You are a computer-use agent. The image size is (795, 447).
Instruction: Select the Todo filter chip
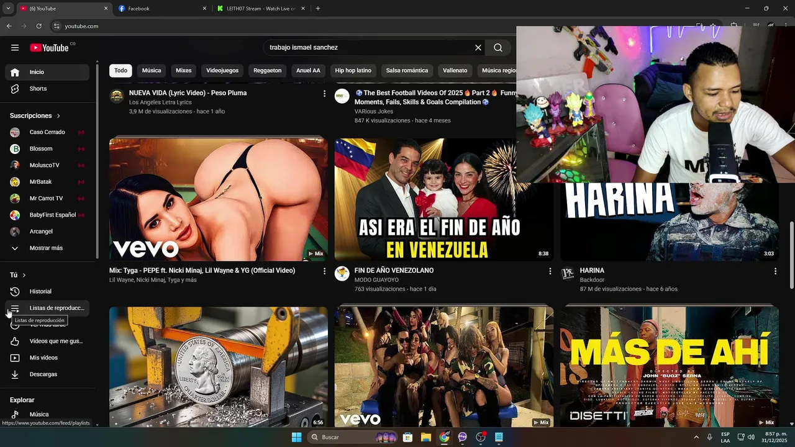[120, 71]
